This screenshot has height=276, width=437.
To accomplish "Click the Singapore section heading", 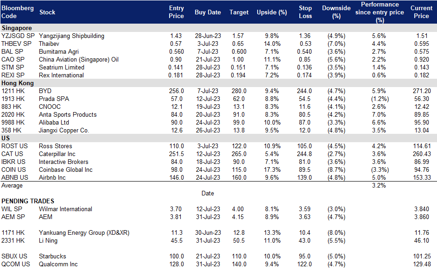I will [x=17, y=28].
